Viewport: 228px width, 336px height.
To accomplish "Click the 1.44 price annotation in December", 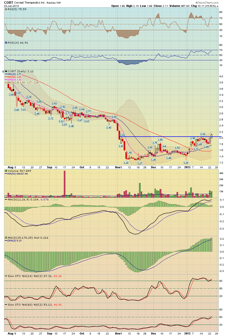I will (169, 158).
